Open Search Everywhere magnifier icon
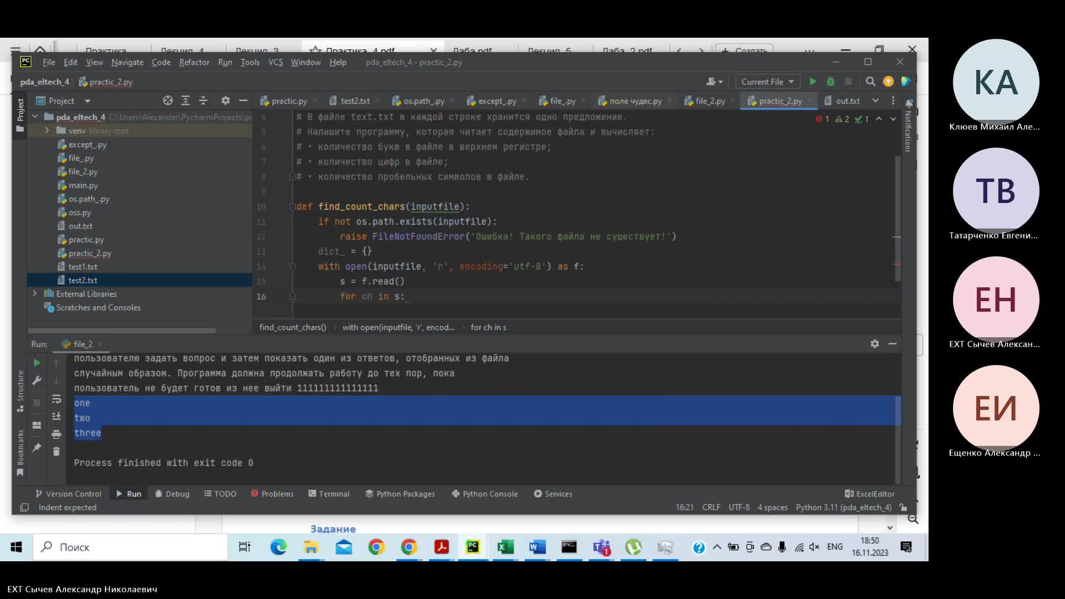The width and height of the screenshot is (1065, 599). [870, 82]
